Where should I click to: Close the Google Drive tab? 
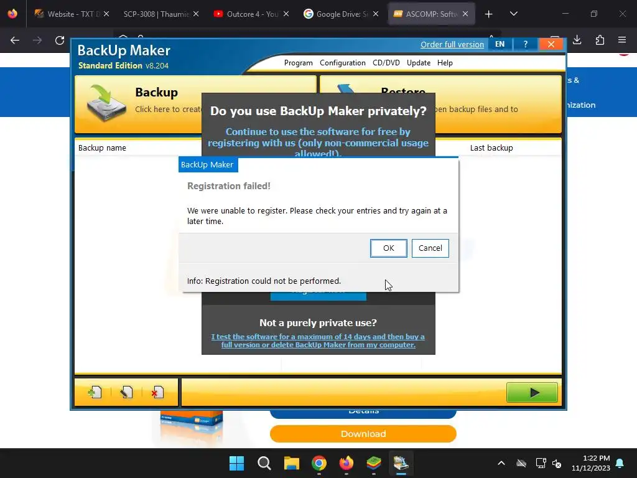coord(376,14)
